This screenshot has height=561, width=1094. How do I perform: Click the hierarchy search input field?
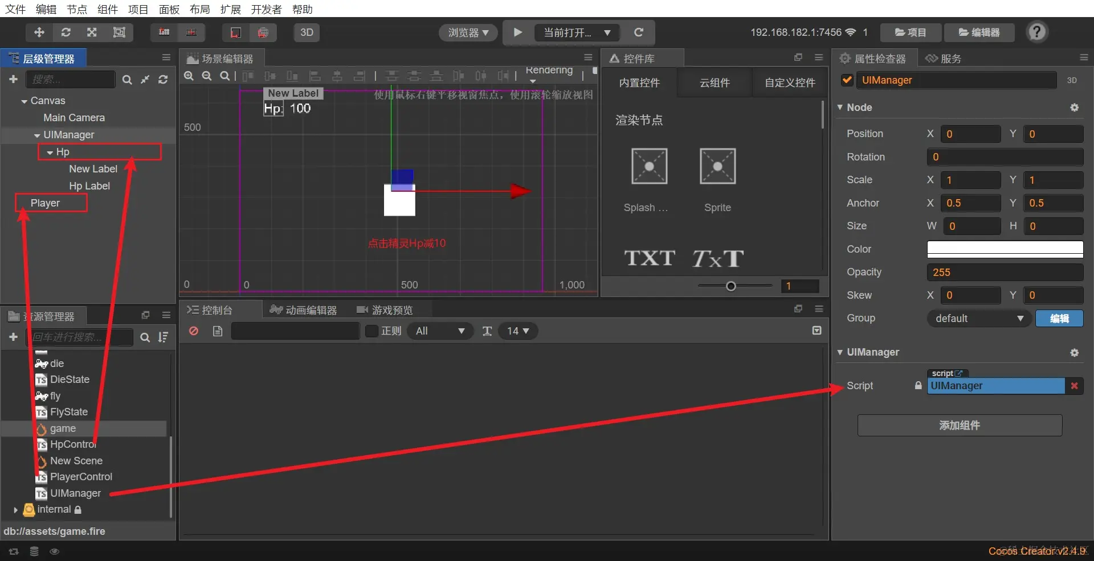[x=71, y=80]
